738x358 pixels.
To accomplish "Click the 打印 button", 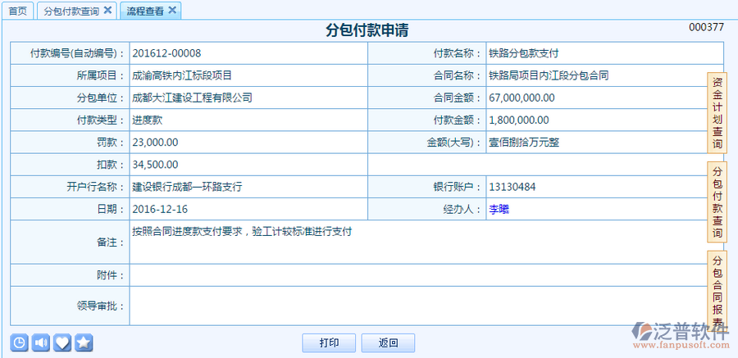I will point(329,343).
